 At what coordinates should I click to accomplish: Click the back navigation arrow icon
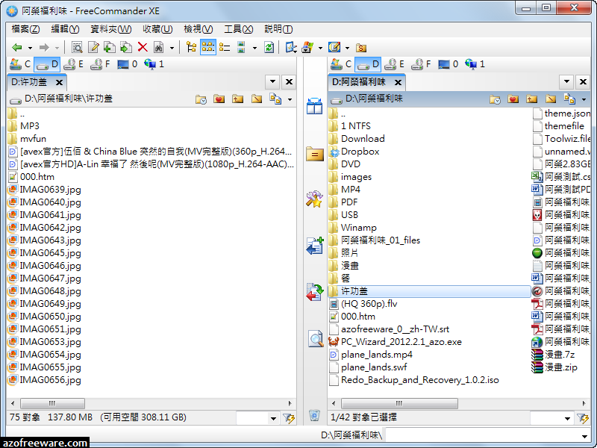point(18,46)
